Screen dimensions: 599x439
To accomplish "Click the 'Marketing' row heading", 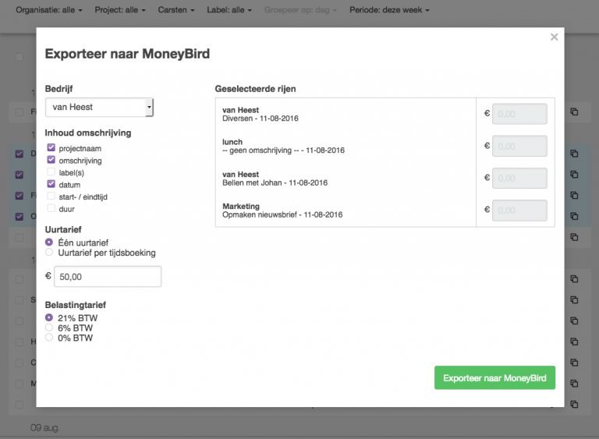I will pyautogui.click(x=241, y=207).
